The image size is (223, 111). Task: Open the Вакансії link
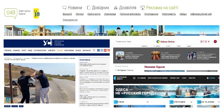(67, 14)
